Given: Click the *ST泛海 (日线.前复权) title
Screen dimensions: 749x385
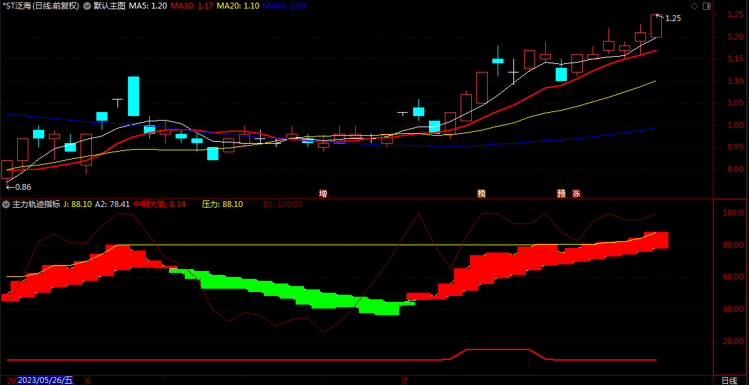Looking at the screenshot, I should click(40, 6).
